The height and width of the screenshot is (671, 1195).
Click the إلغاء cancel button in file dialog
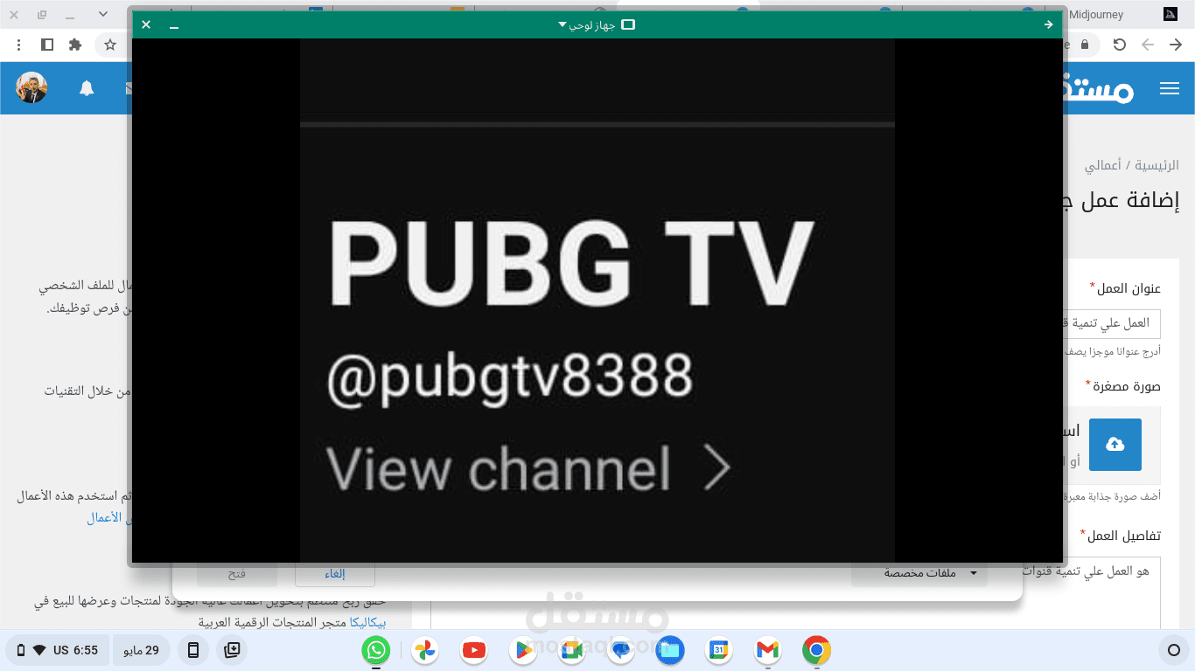[x=335, y=574]
